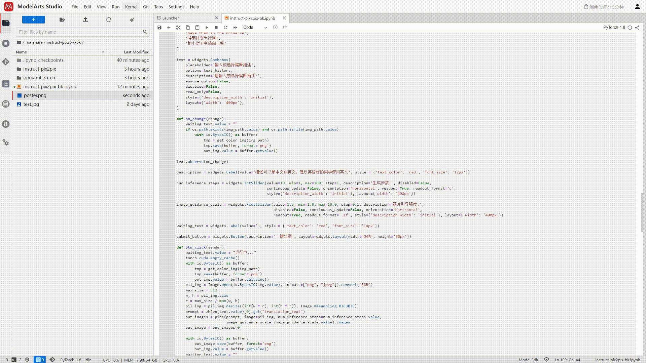
Task: Open the Code cell type dropdown
Action: (x=255, y=28)
